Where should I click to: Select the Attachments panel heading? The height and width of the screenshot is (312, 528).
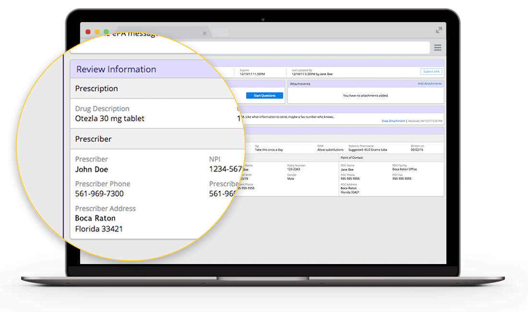(x=300, y=84)
